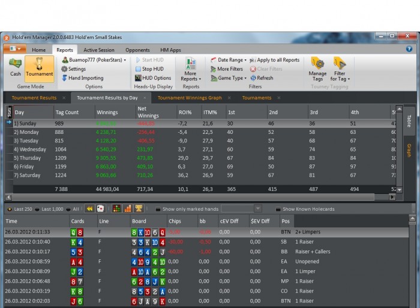Open the Date Range dropdown
This screenshot has width=420, height=308.
pyautogui.click(x=229, y=60)
